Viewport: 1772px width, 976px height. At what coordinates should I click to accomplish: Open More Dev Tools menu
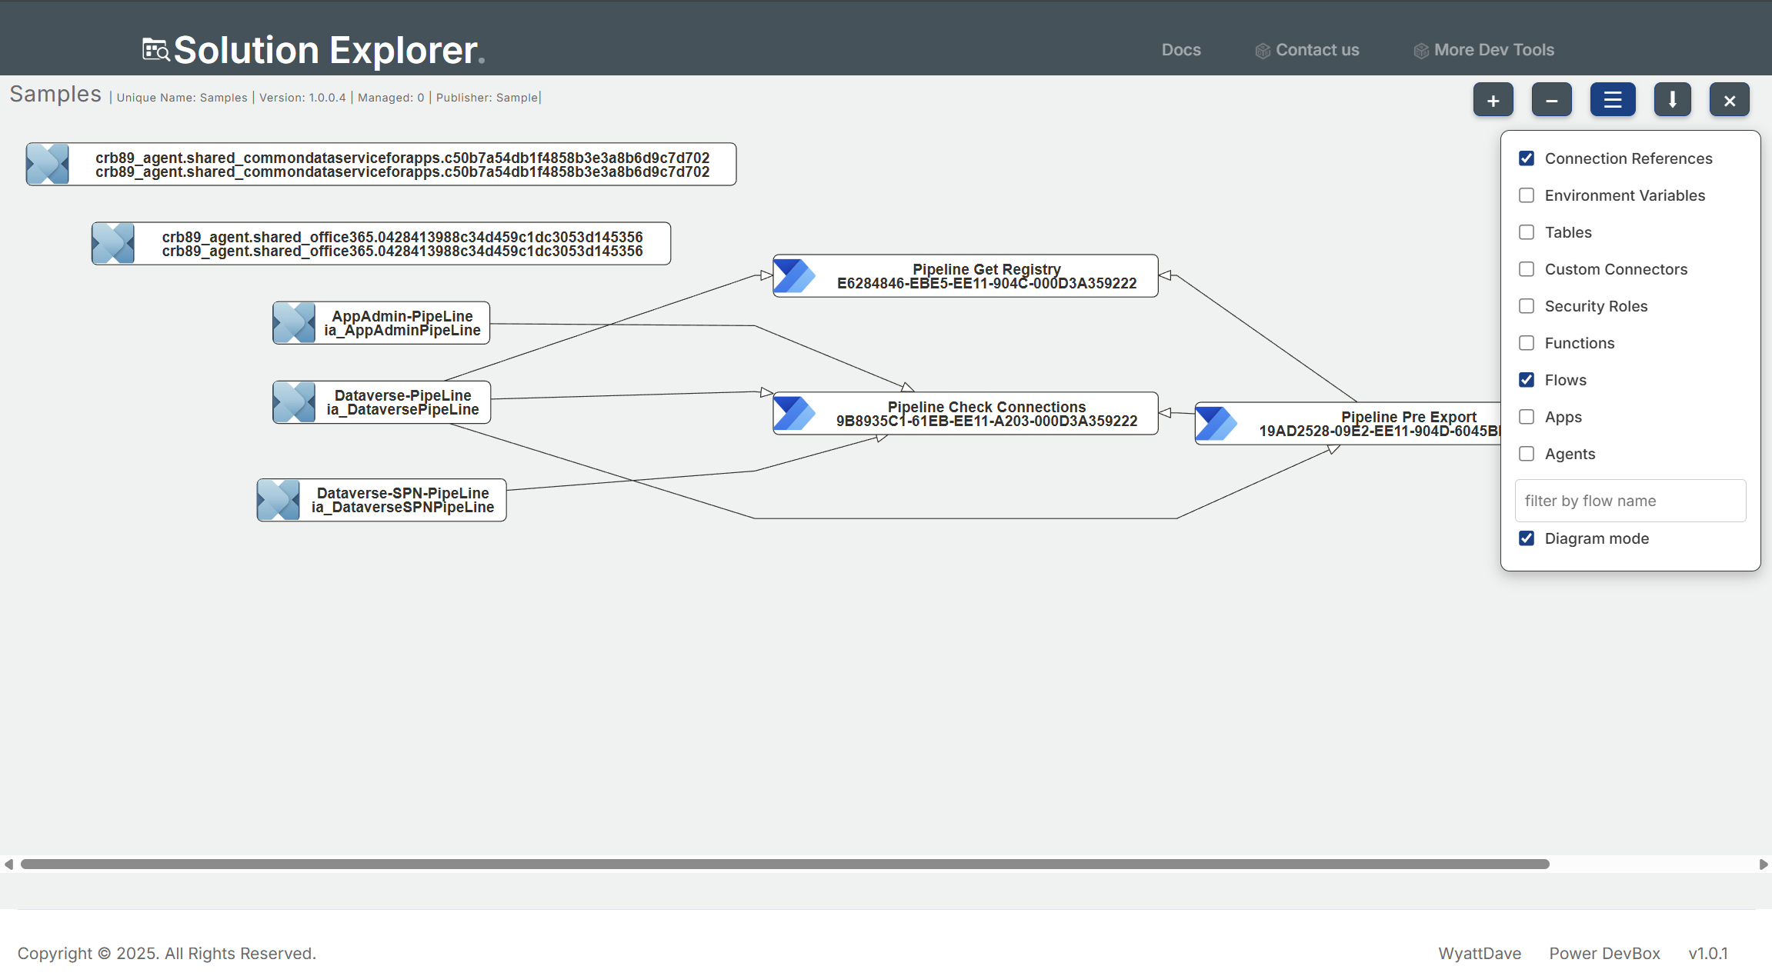pos(1493,50)
